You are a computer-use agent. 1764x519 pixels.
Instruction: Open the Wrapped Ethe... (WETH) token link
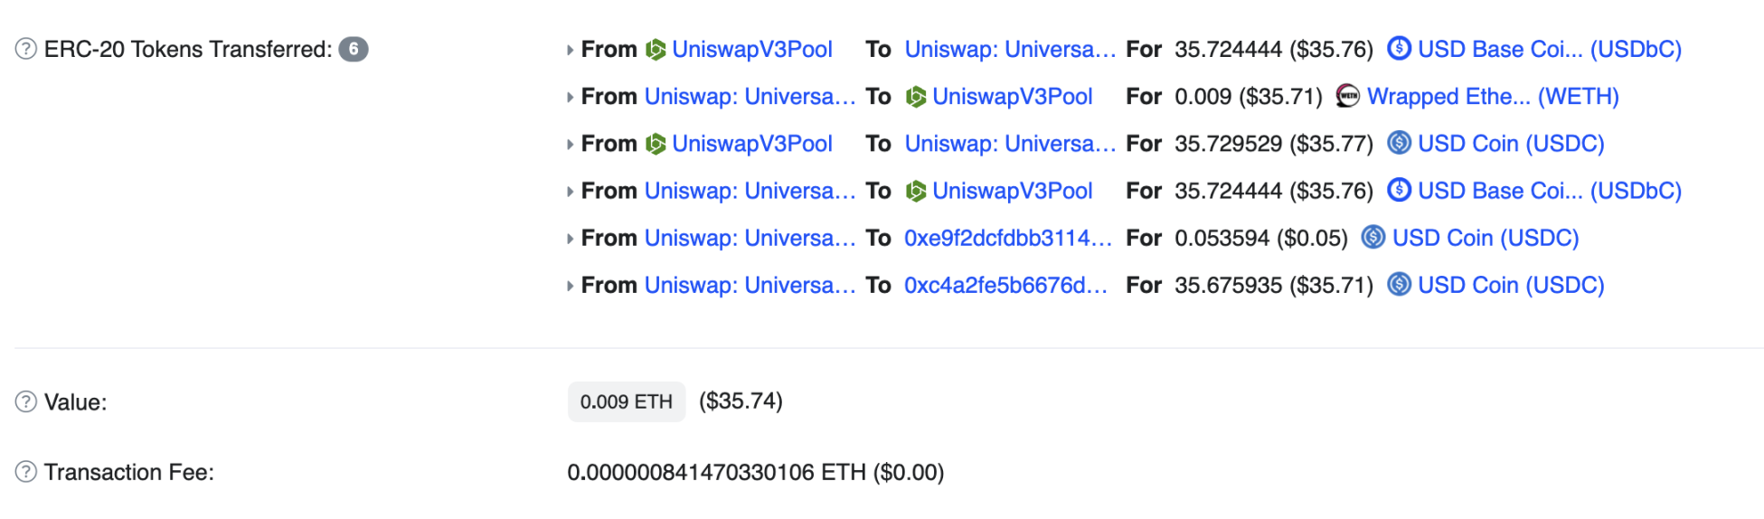[x=1493, y=96]
